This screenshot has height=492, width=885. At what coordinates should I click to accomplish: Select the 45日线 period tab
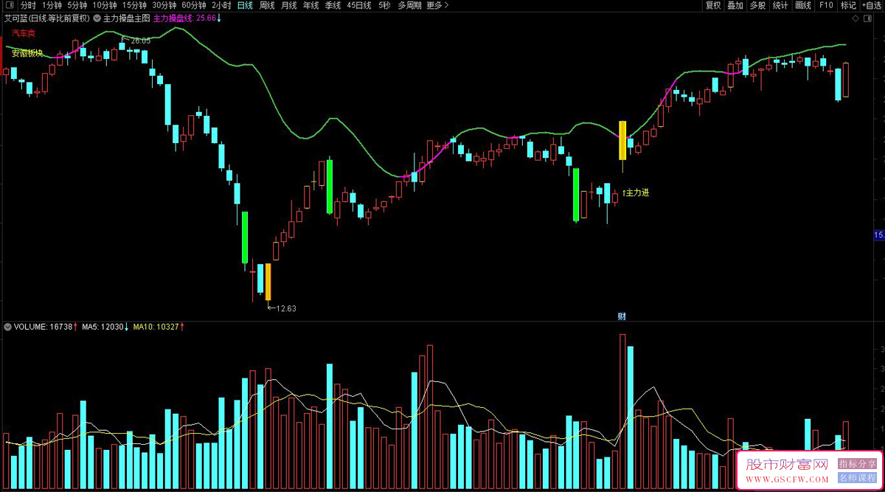coord(359,5)
